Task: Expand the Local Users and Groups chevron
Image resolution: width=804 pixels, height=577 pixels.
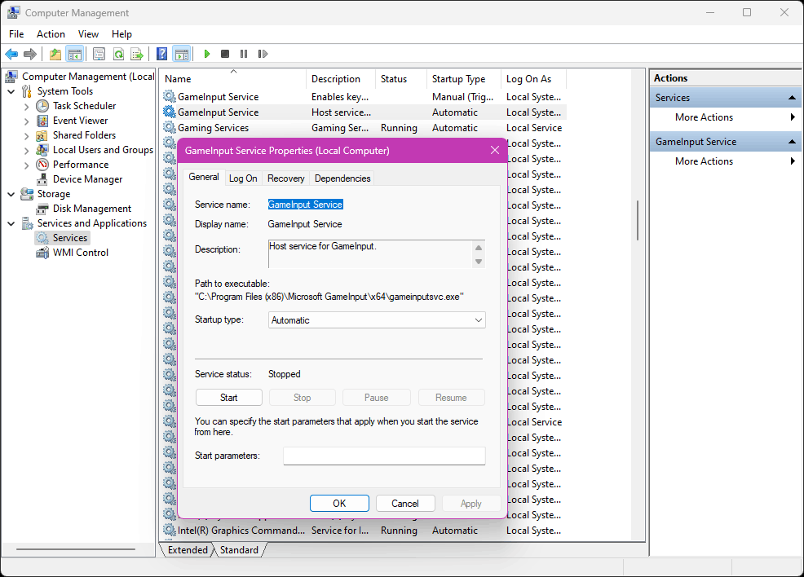Action: 27,151
